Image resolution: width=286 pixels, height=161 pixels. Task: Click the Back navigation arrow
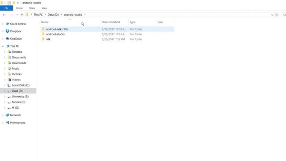pos(4,15)
